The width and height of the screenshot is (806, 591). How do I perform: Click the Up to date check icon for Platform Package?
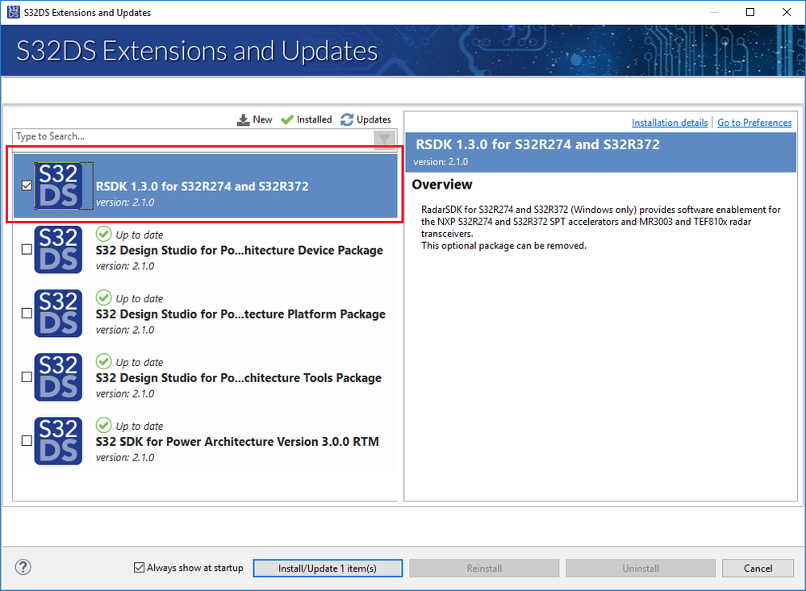tap(103, 298)
